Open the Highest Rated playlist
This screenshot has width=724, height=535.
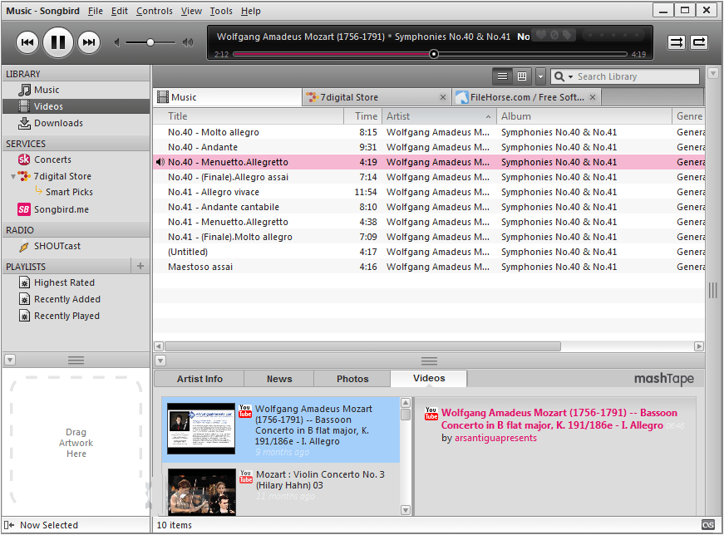(x=76, y=282)
